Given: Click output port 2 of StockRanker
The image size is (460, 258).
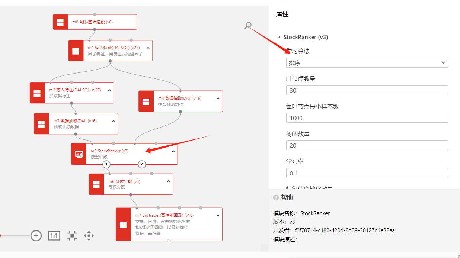Looking at the screenshot, I should tap(141, 164).
